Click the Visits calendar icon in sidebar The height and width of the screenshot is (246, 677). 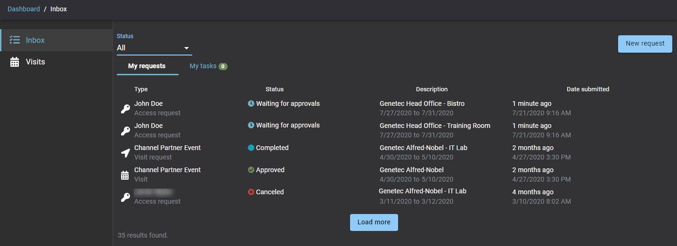point(15,62)
